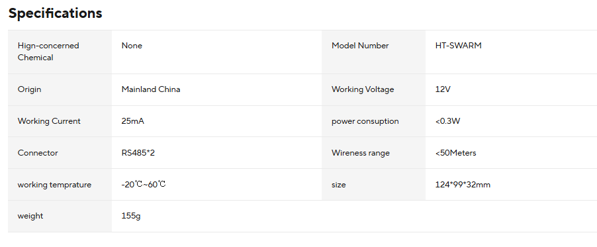
Task: Select the HT-SWARM model value
Action: 459,46
